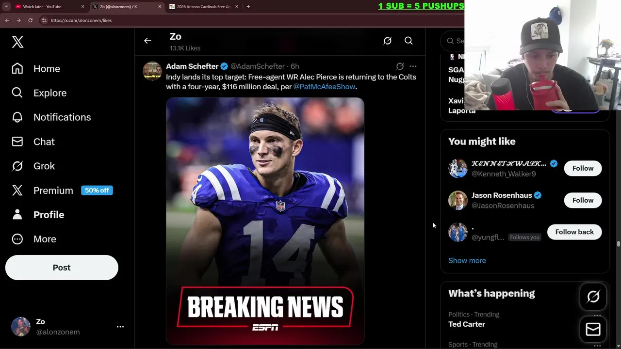Go back with header arrow
The image size is (621, 349).
pos(147,41)
